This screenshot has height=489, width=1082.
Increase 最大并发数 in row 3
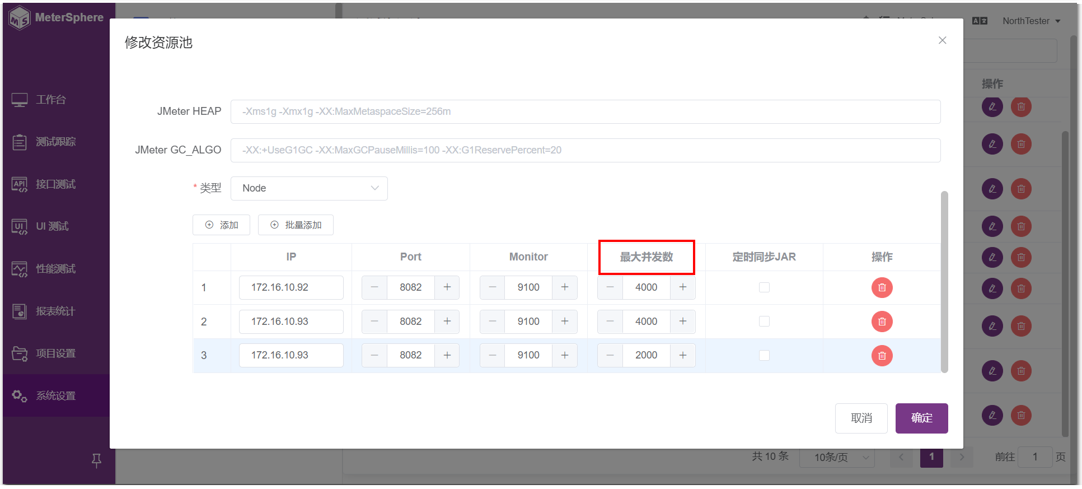[683, 355]
